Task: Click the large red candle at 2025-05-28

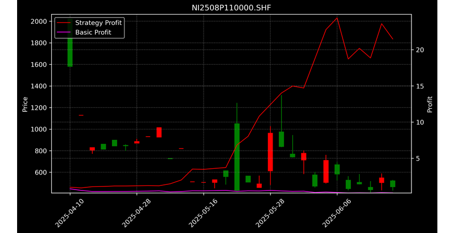Action: click(270, 152)
